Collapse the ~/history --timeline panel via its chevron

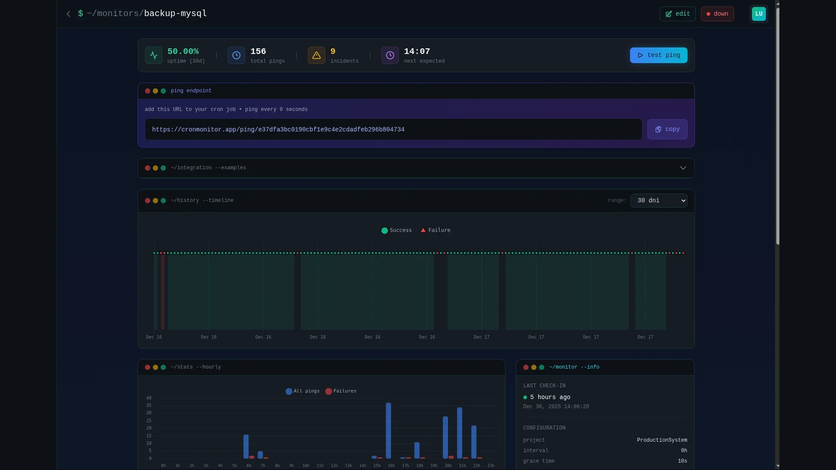pos(683,201)
